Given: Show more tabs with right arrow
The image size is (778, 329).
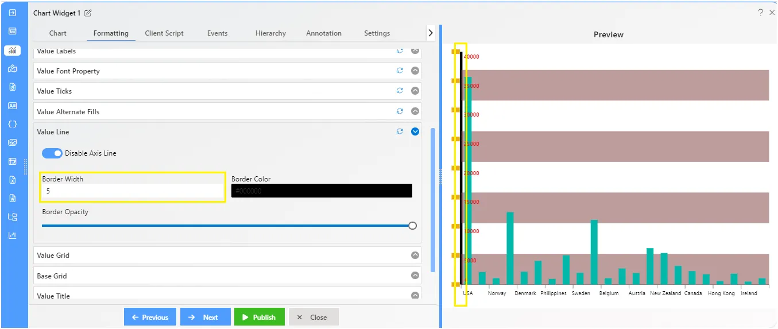Looking at the screenshot, I should click(431, 33).
